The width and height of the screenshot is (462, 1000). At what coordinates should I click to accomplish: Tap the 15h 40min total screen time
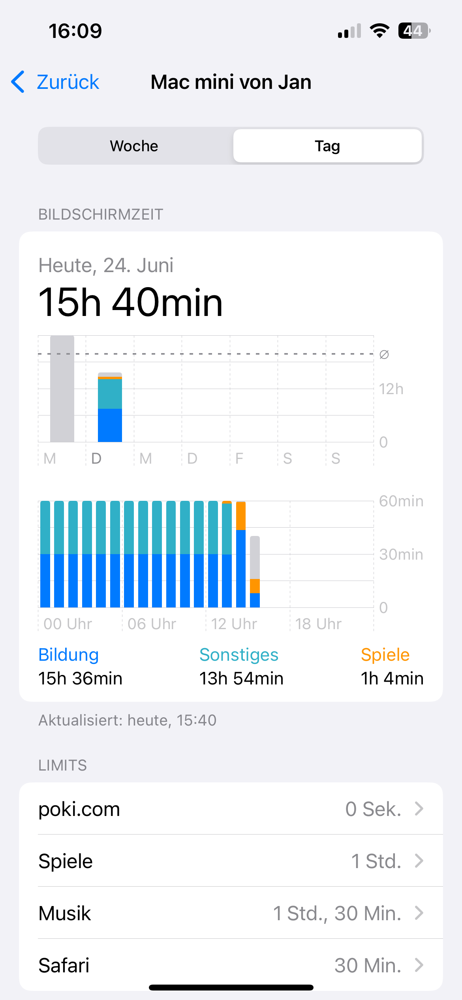coord(130,303)
